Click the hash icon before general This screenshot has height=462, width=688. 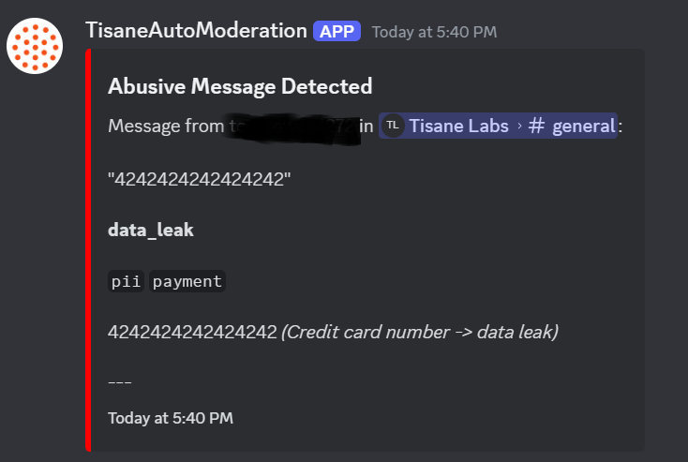coord(536,126)
